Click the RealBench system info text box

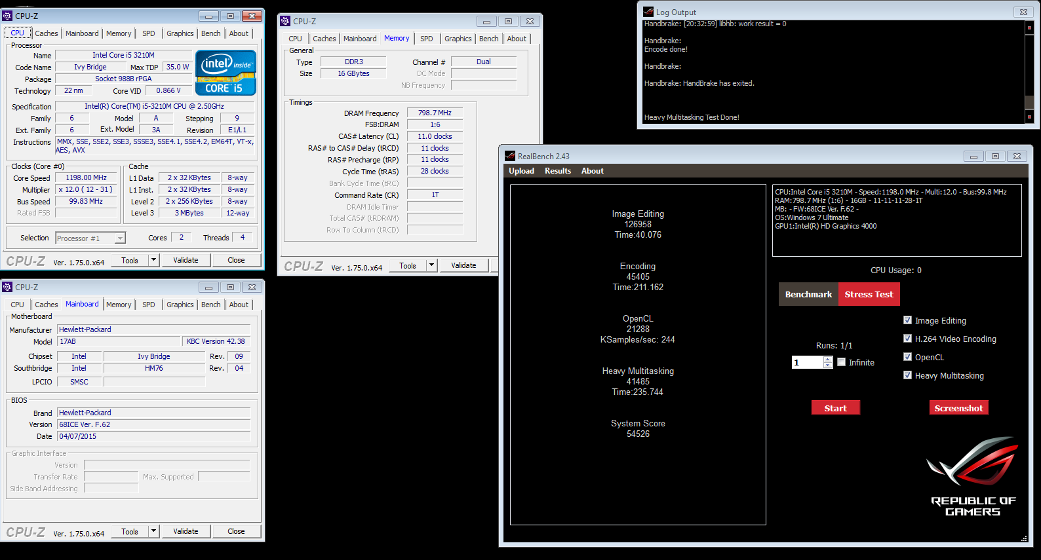click(897, 220)
